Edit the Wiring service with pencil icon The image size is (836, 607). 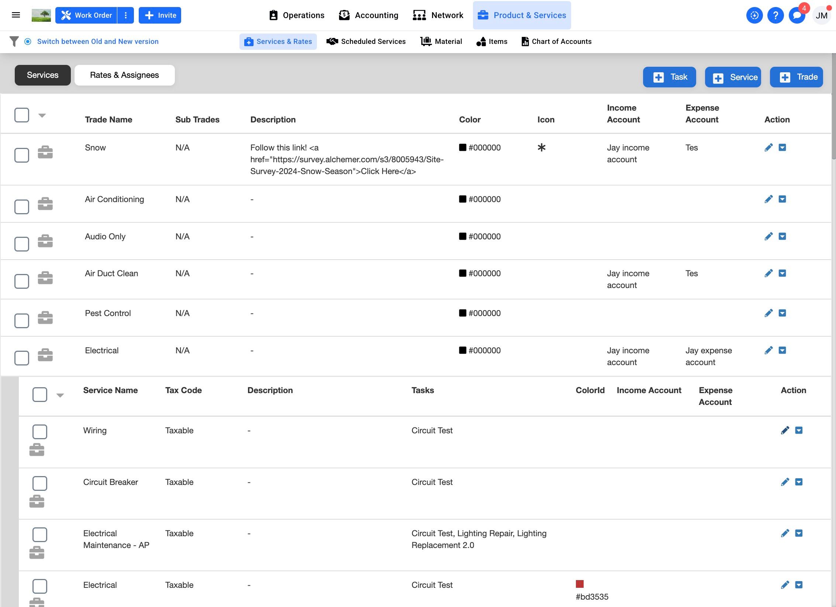[x=785, y=430]
